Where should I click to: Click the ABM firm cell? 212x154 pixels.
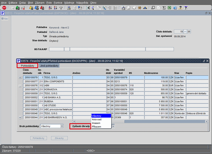point(58,85)
